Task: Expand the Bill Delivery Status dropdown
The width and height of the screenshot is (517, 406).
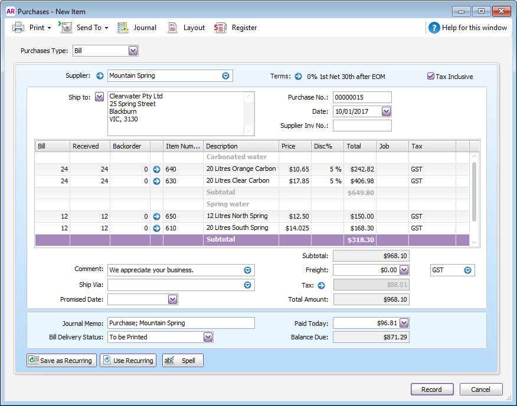Action: click(x=208, y=337)
